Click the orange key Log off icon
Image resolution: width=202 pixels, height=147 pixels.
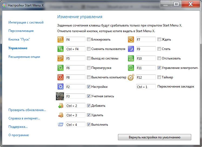click(x=60, y=58)
